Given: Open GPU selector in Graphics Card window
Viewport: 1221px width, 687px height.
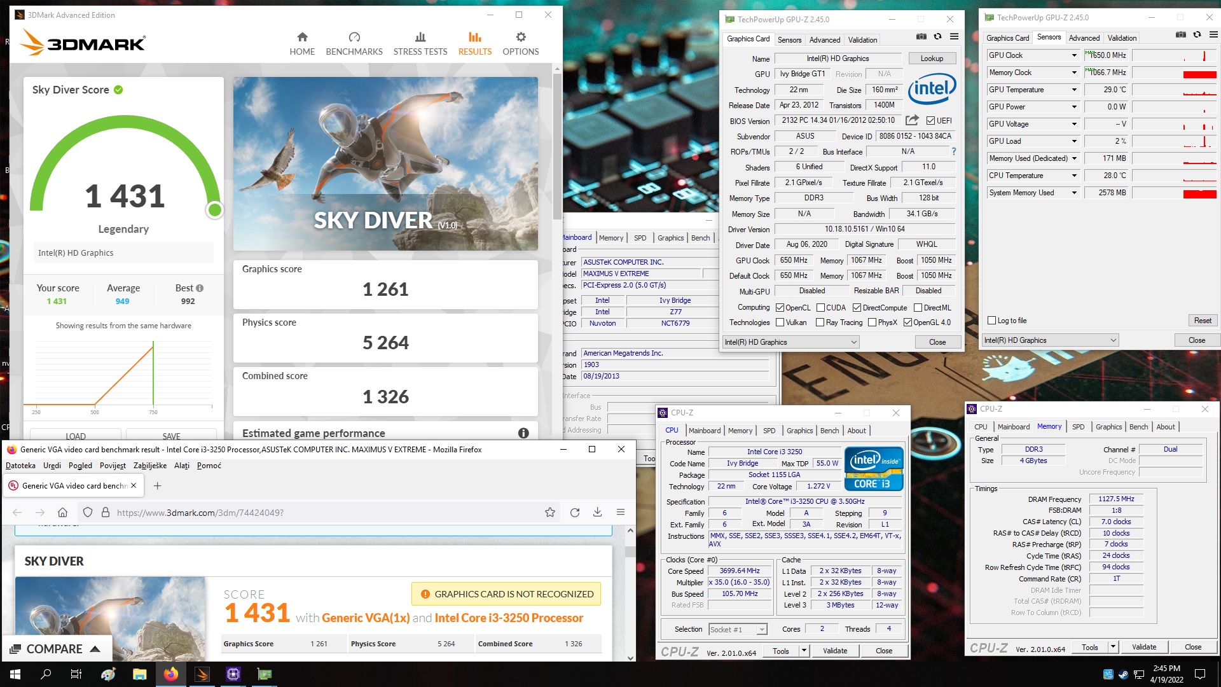Looking at the screenshot, I should (790, 342).
